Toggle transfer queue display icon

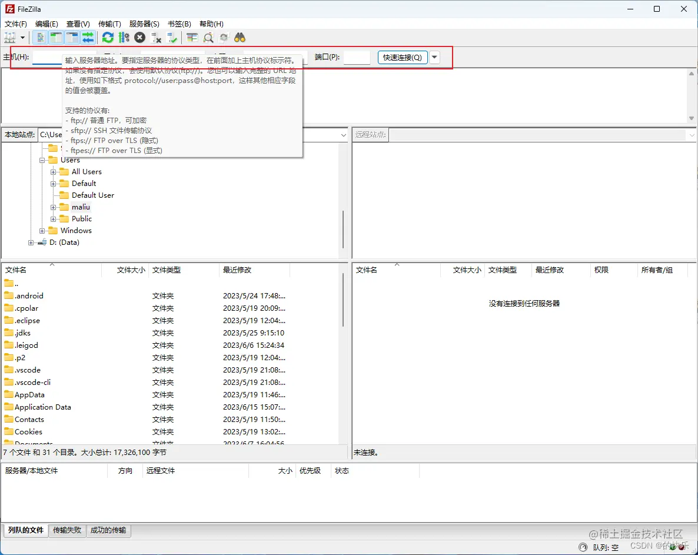tap(88, 38)
